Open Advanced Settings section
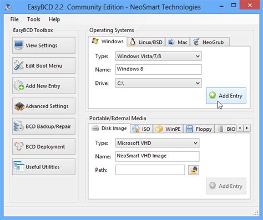263x220 pixels. pyautogui.click(x=44, y=106)
